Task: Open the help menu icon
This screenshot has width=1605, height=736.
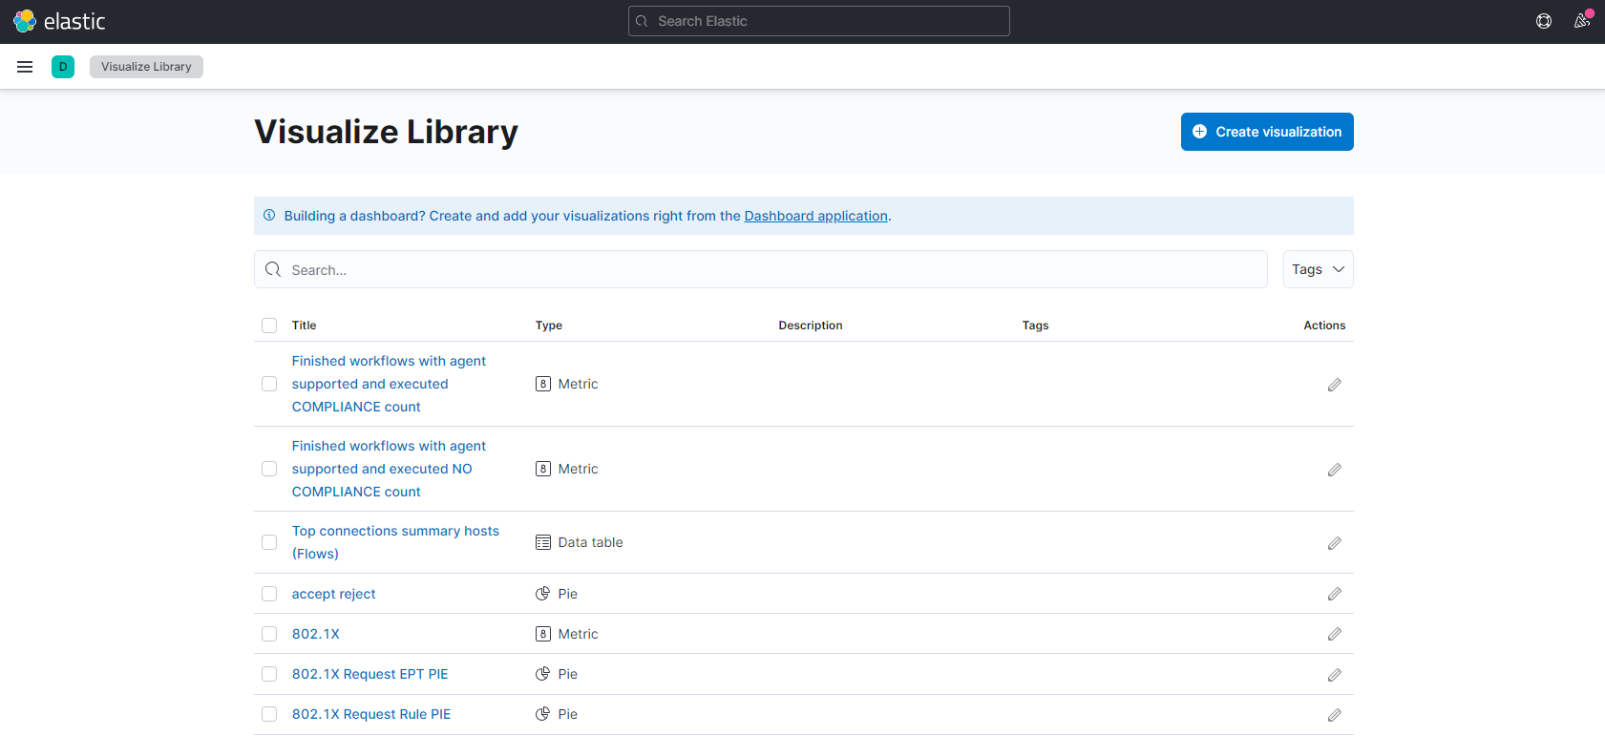Action: (x=1543, y=21)
